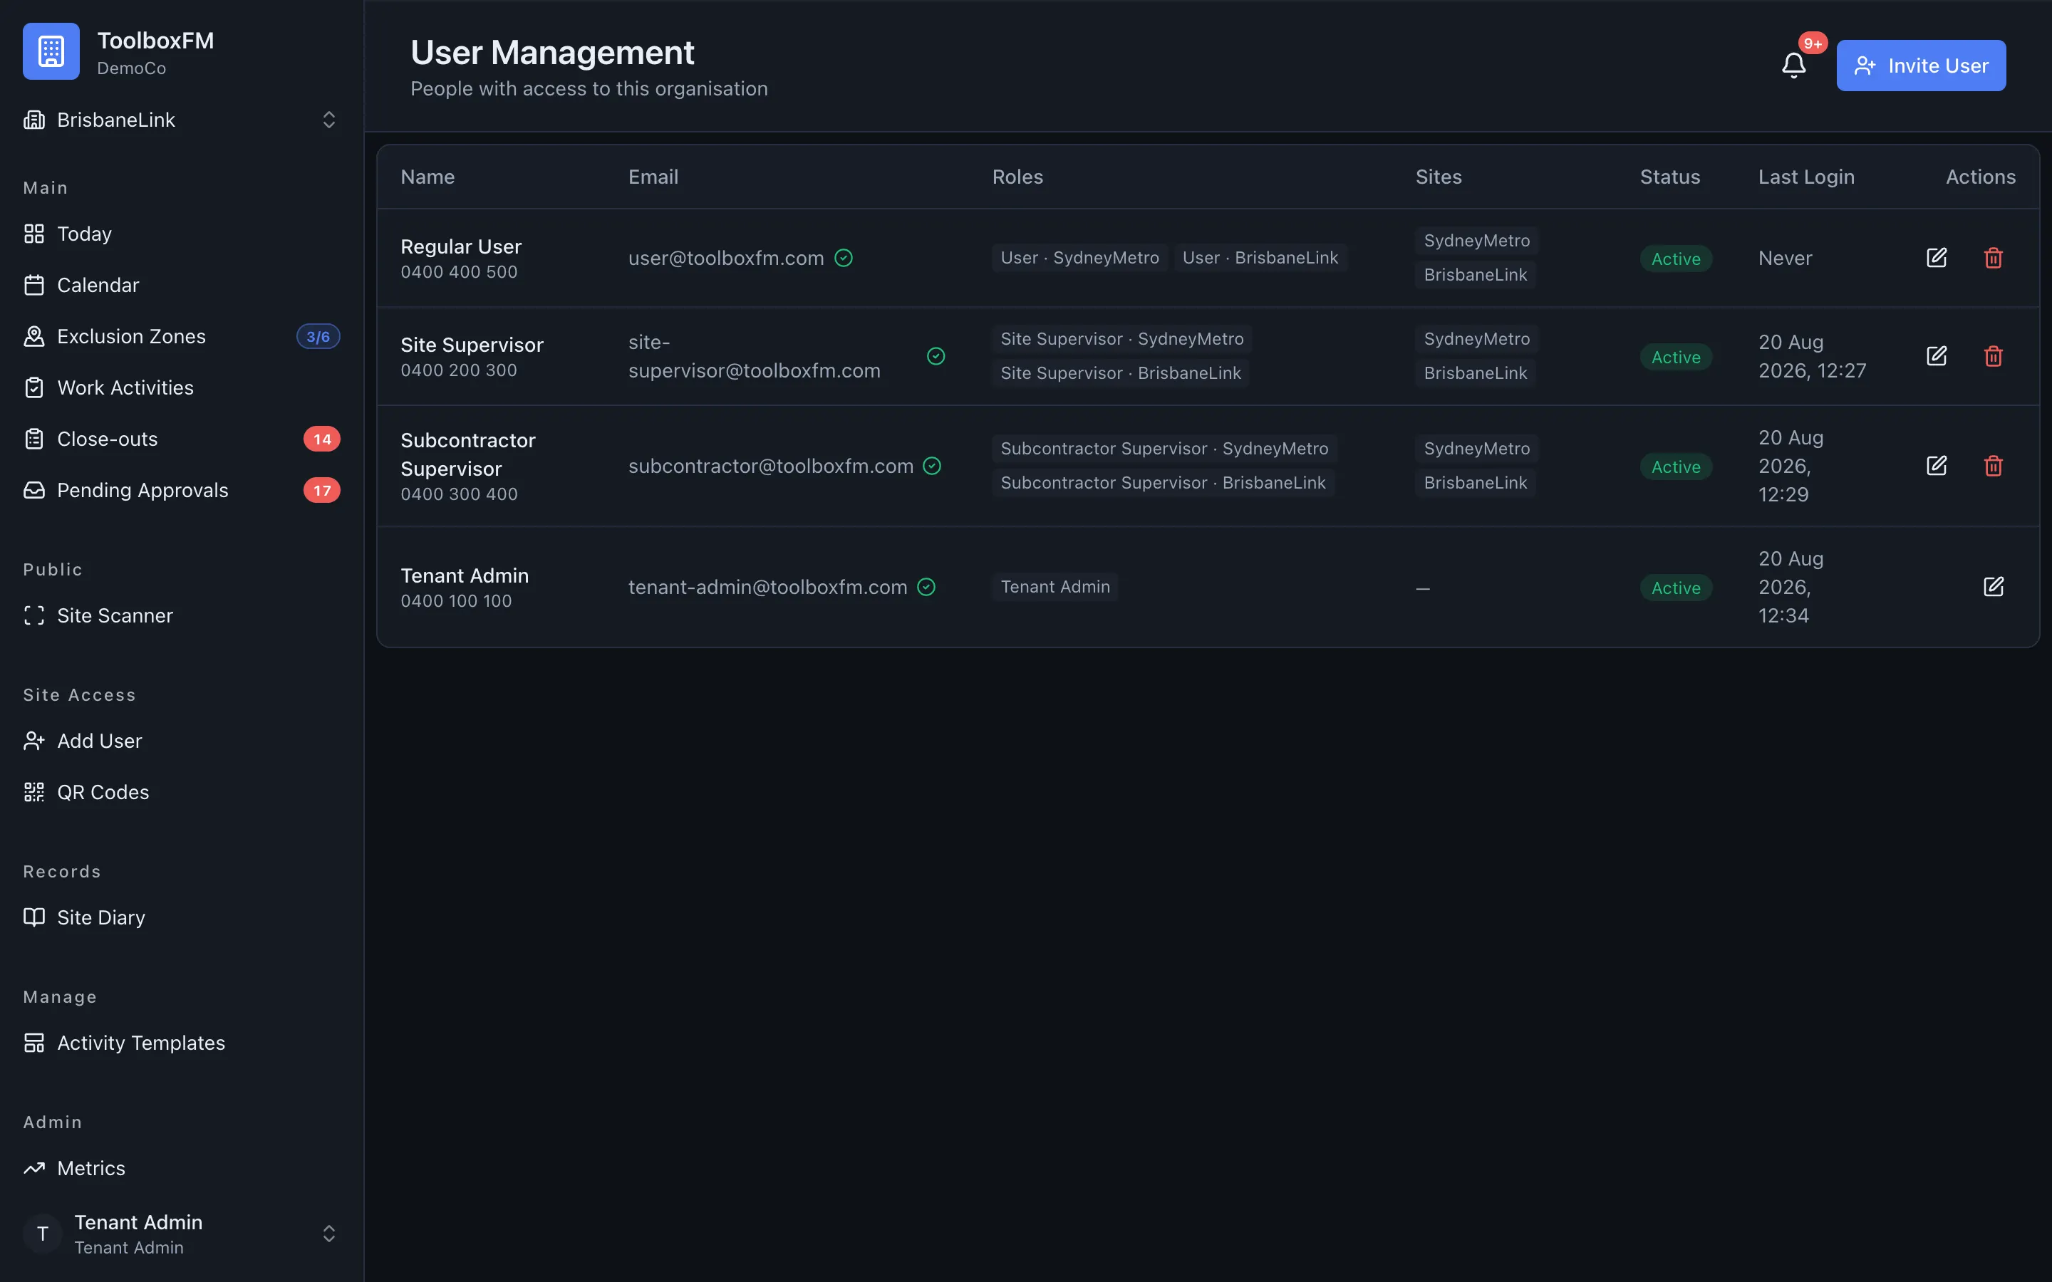Screen dimensions: 2052x1282
Task: Open Add User under Site Access
Action: 182,741
